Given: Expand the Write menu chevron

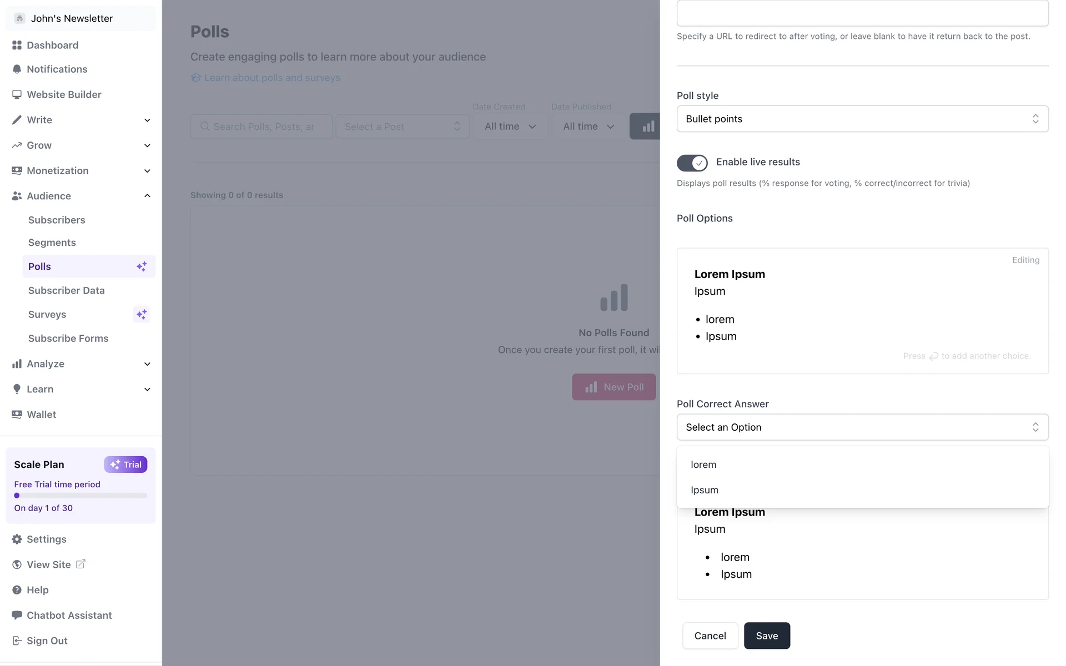Looking at the screenshot, I should click(x=147, y=120).
